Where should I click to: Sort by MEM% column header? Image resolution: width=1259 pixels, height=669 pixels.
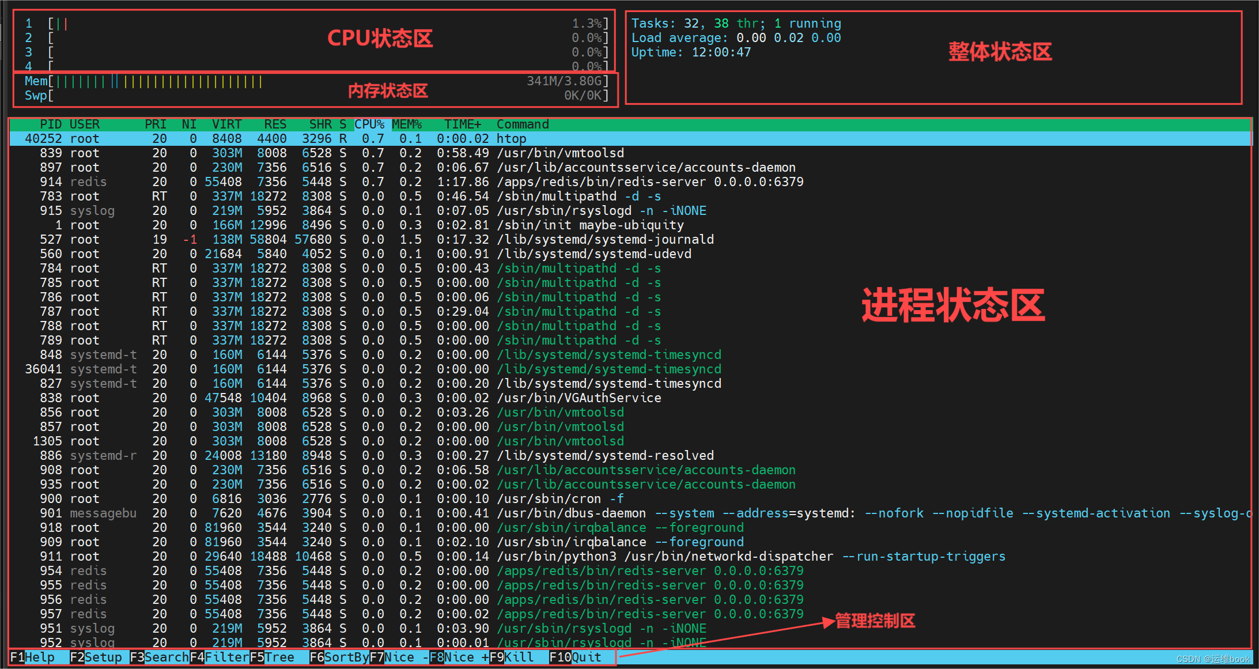pos(407,124)
